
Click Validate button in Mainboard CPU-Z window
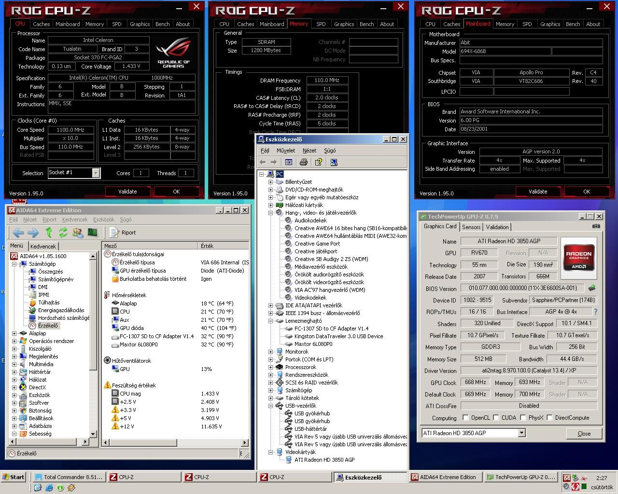pyautogui.click(x=538, y=192)
